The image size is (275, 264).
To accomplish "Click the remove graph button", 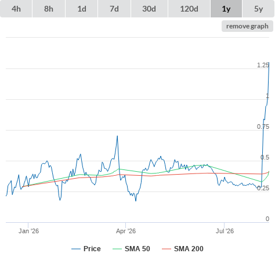I will 247,26.
